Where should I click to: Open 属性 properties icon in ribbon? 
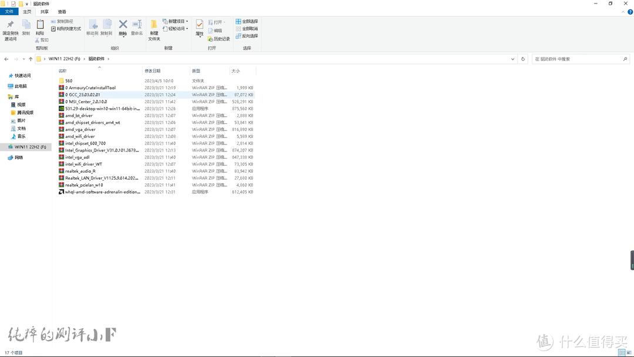pos(199,25)
